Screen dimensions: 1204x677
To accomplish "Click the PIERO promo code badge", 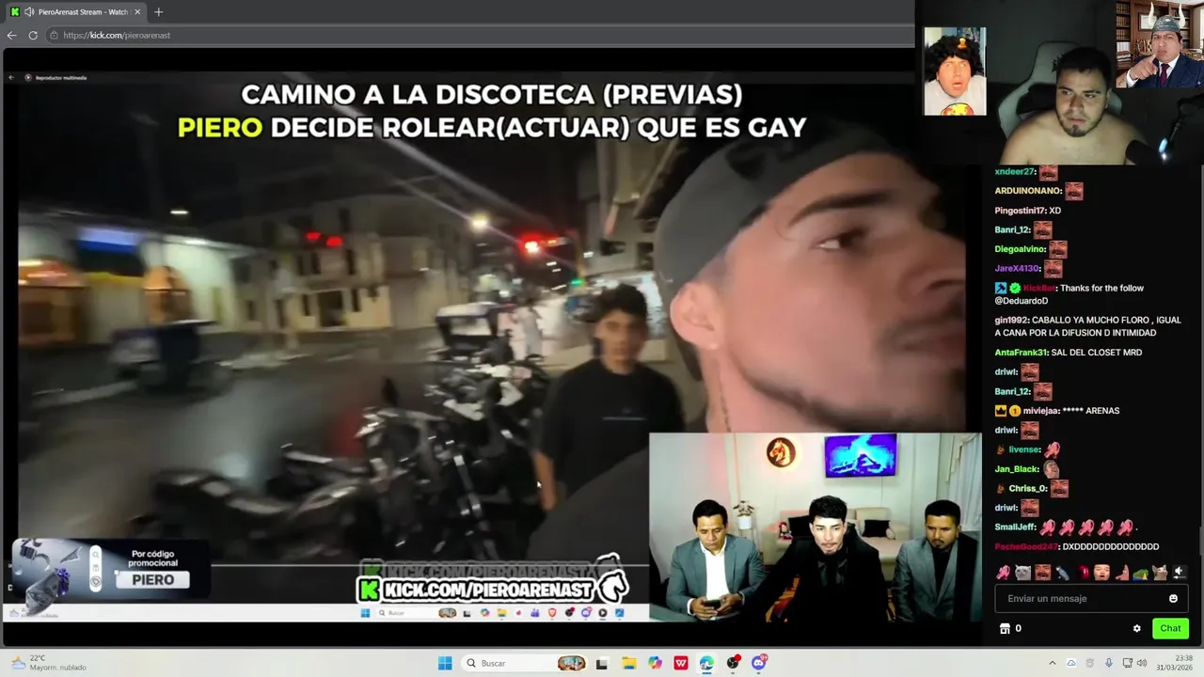I will click(152, 580).
